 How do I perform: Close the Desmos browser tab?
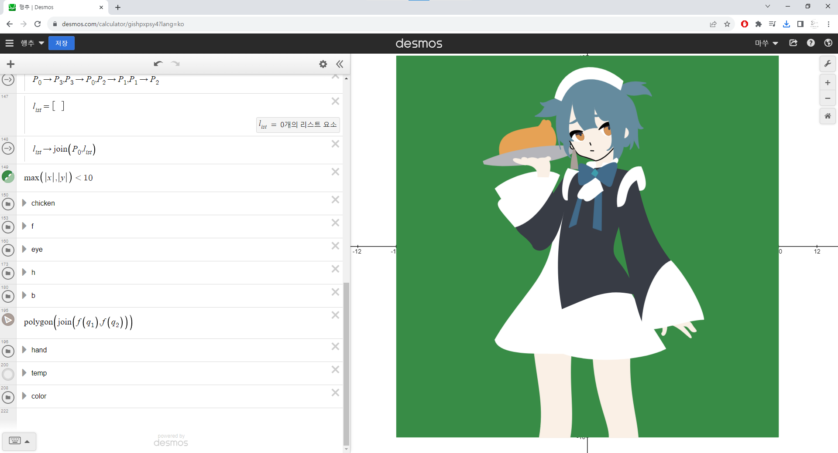pos(101,7)
